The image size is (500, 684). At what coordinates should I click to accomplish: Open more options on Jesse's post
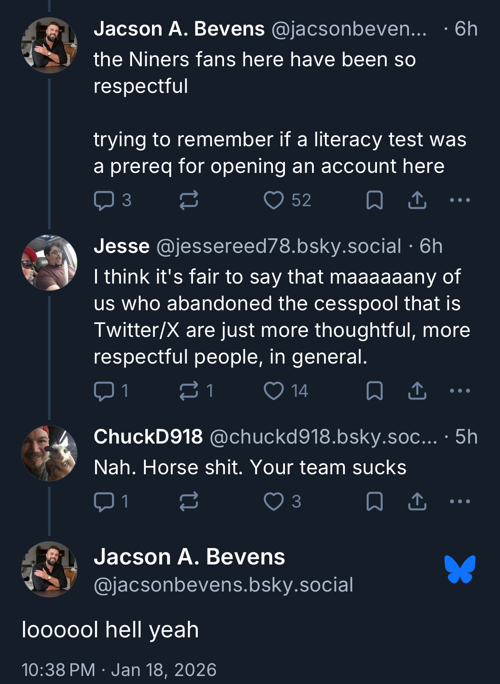pyautogui.click(x=460, y=391)
